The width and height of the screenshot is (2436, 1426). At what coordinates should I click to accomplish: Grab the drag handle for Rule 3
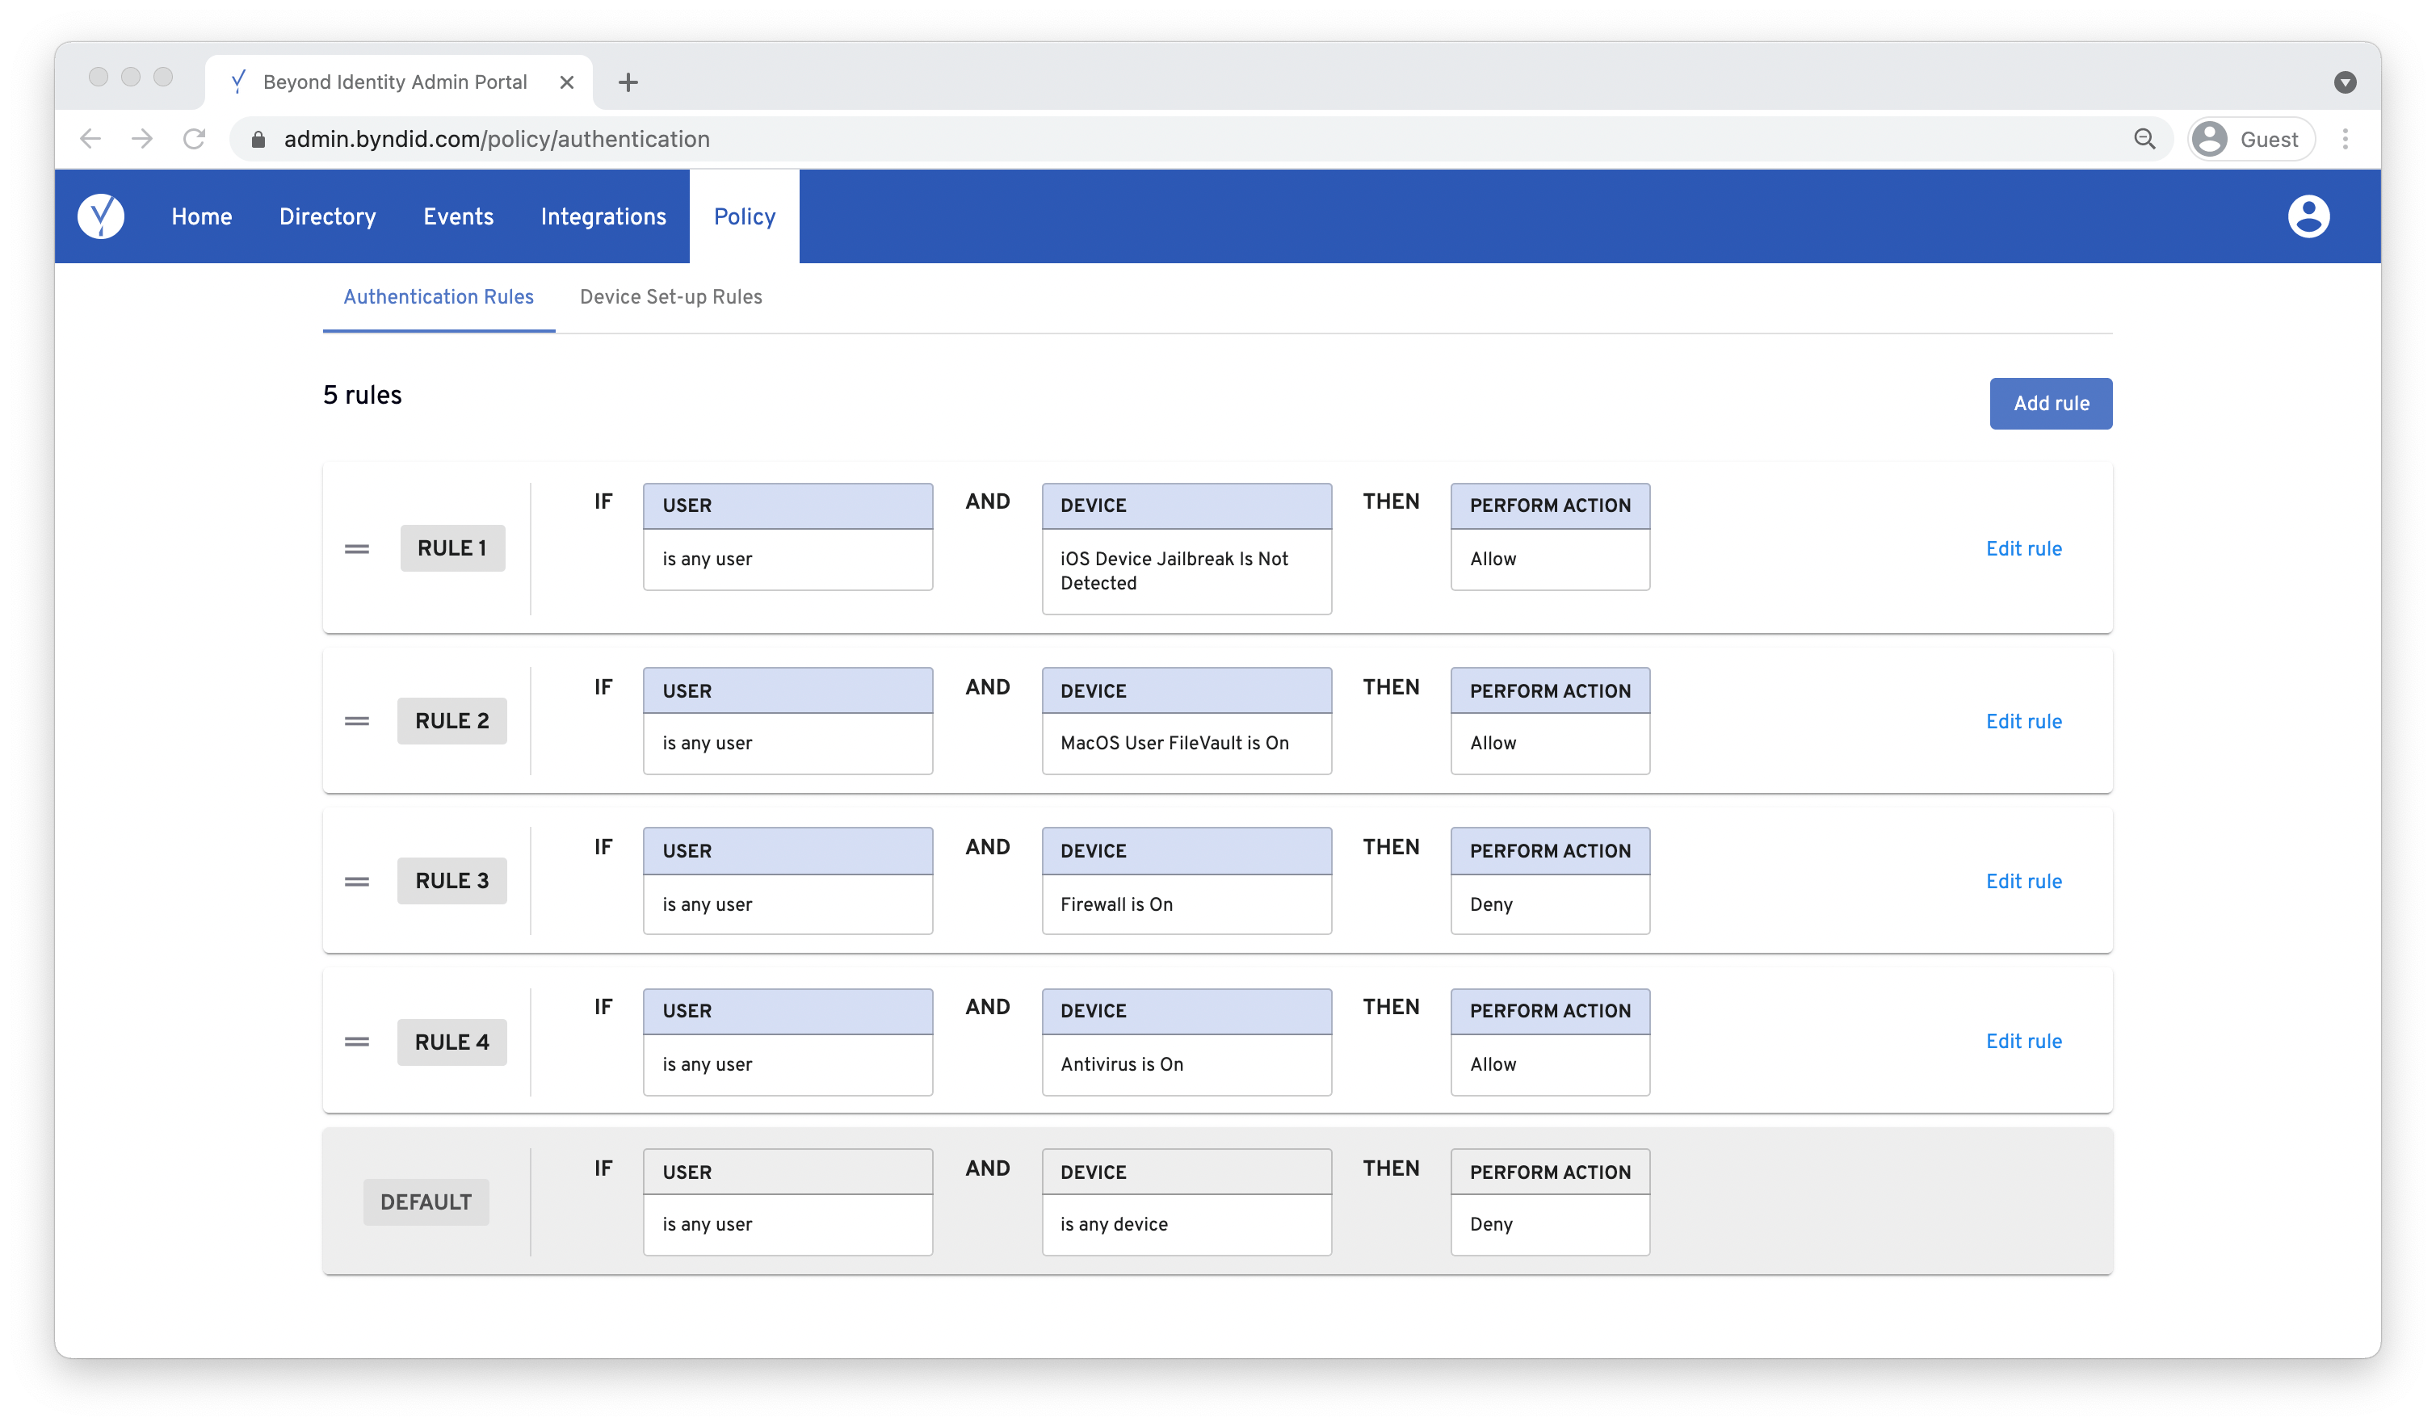tap(357, 881)
